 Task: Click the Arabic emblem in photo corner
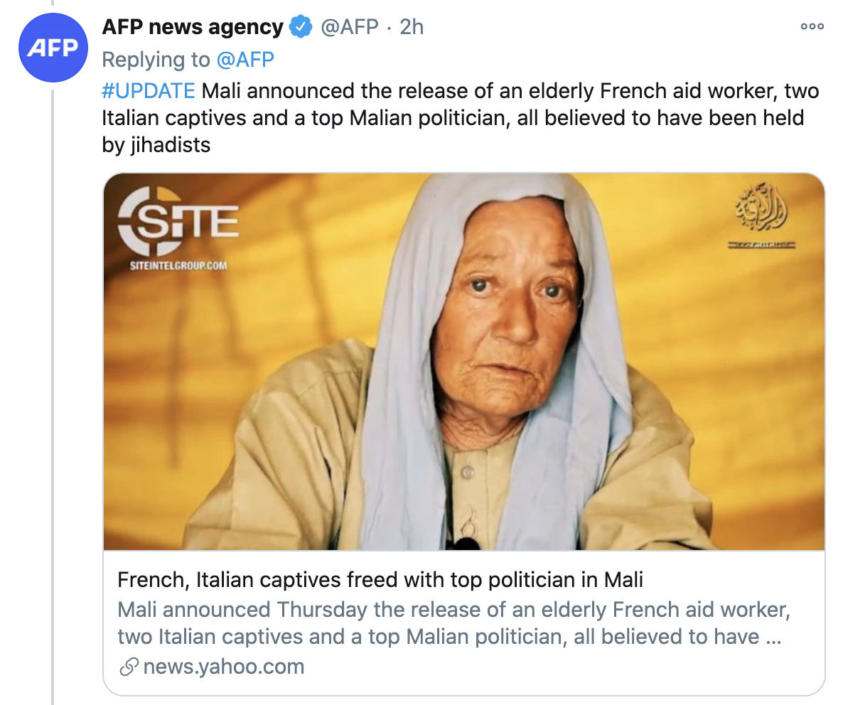coord(762,215)
